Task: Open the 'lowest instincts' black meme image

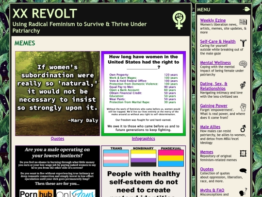Action: tap(57, 171)
